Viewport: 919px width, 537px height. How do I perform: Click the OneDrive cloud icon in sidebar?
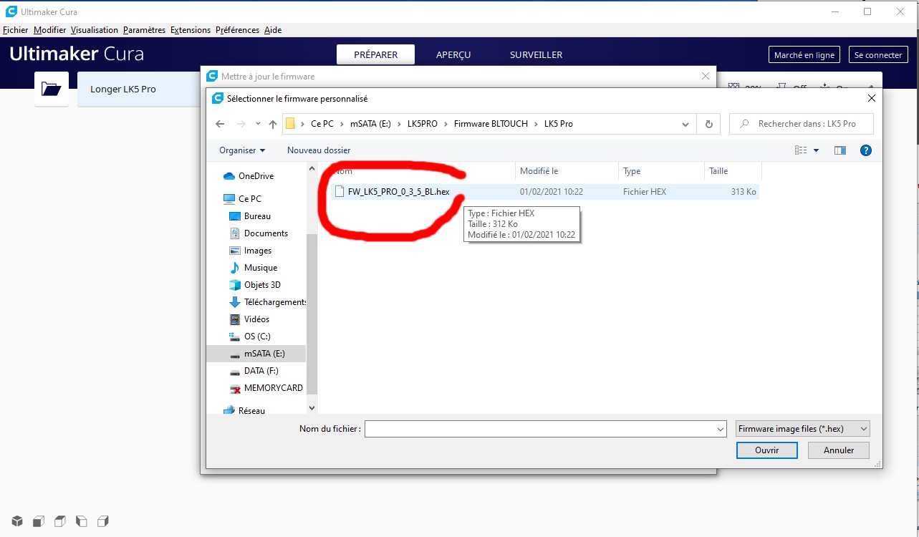click(x=229, y=176)
